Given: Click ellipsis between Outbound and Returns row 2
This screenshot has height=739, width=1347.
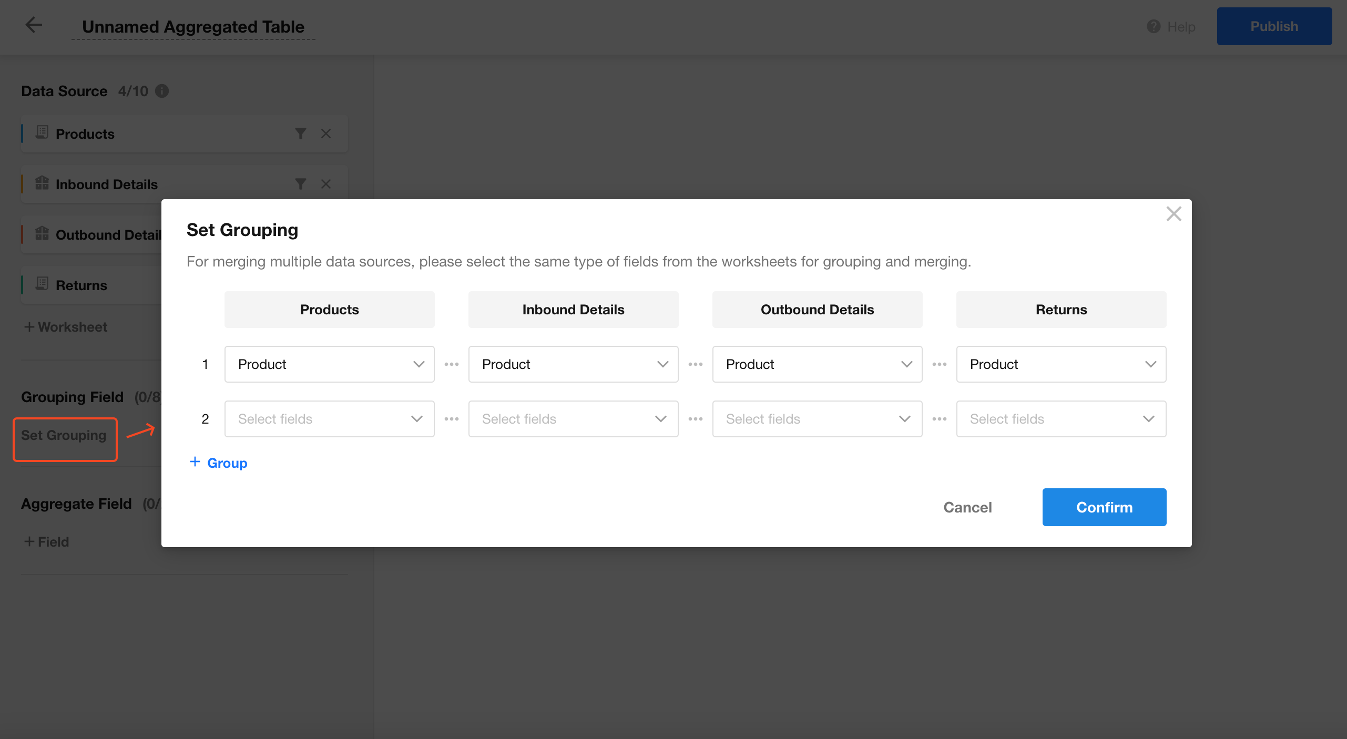Looking at the screenshot, I should click(x=939, y=419).
